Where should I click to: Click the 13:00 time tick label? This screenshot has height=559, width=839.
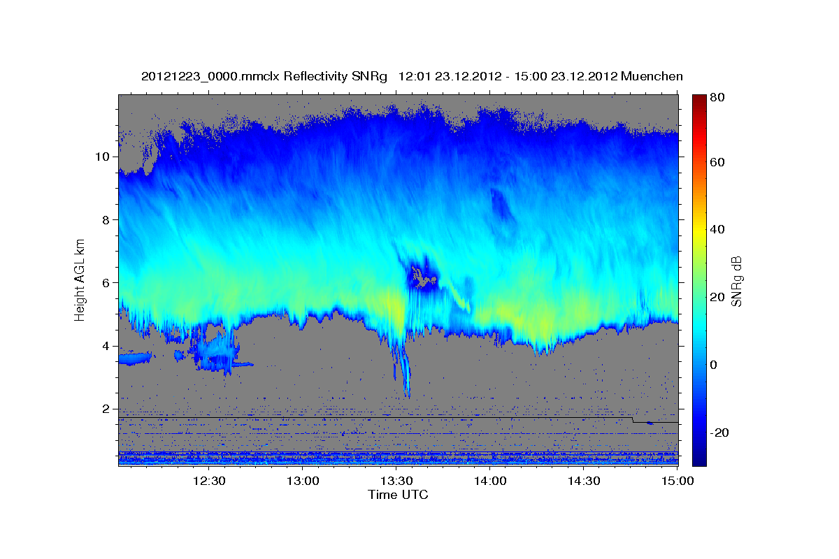(303, 481)
